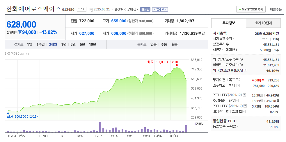The width and height of the screenshot is (286, 142).
Task: Switch to the 투자정보 tab
Action: [229, 23]
